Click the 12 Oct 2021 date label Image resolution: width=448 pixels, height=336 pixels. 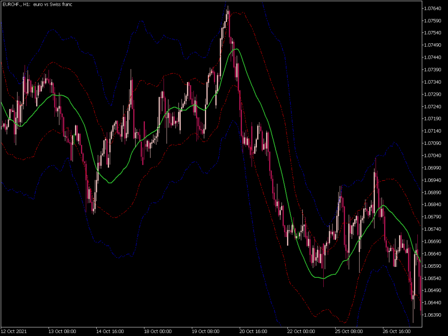13,331
